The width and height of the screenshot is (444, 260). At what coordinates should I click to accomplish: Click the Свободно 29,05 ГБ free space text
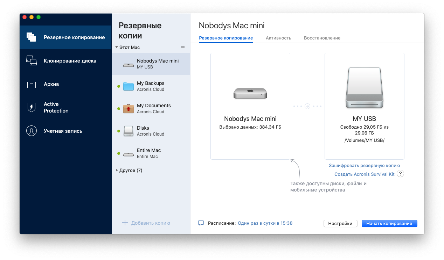click(364, 130)
